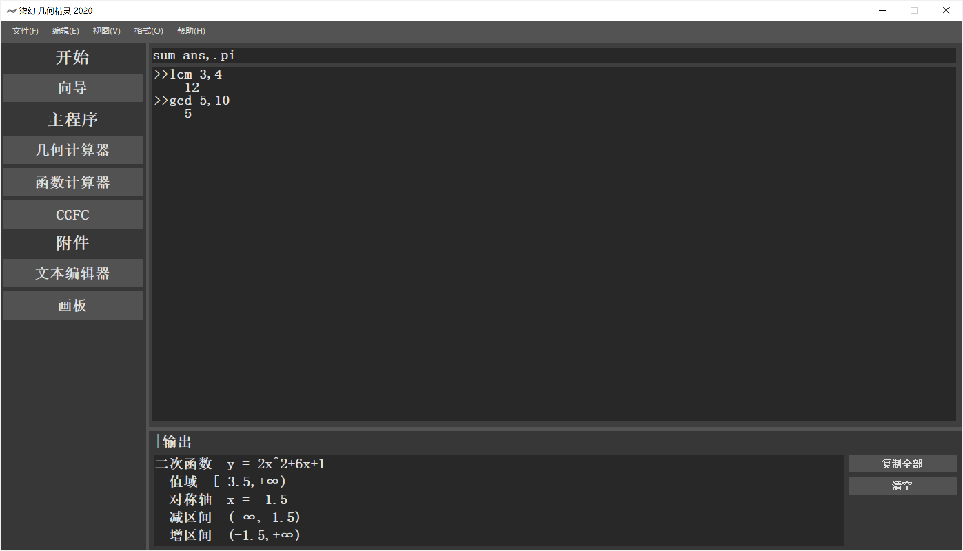Click output line '值域 [-3.5,+∞)'
The height and width of the screenshot is (551, 963).
[x=227, y=482]
